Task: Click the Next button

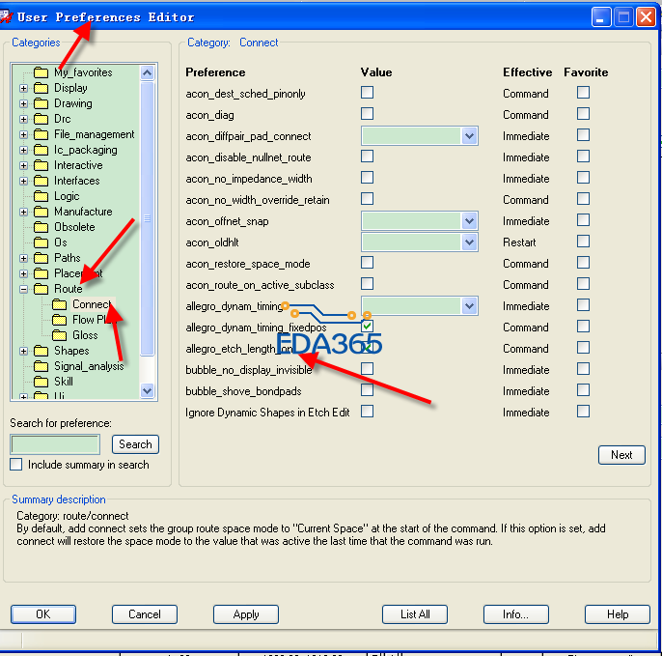Action: point(621,455)
